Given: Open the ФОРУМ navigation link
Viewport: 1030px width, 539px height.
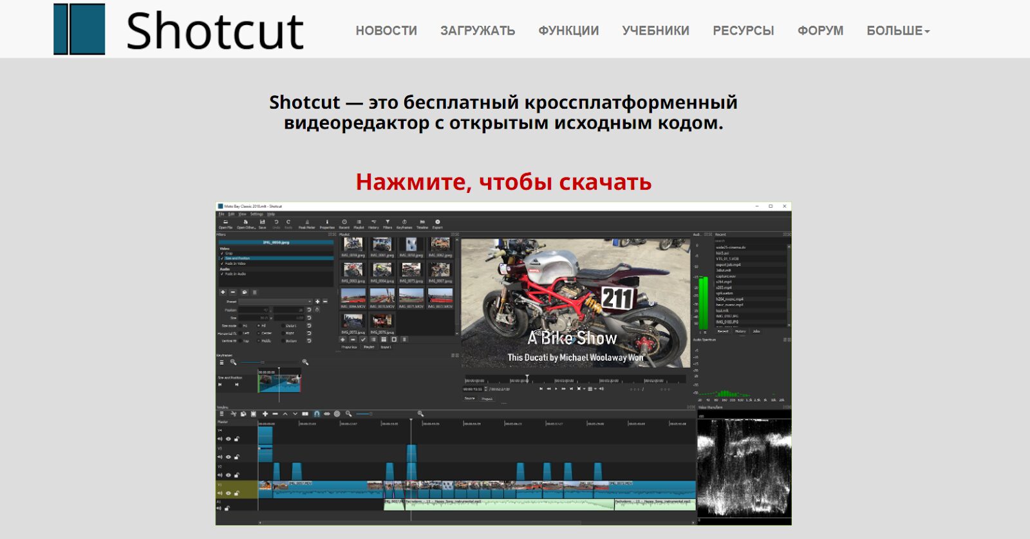Looking at the screenshot, I should point(820,30).
